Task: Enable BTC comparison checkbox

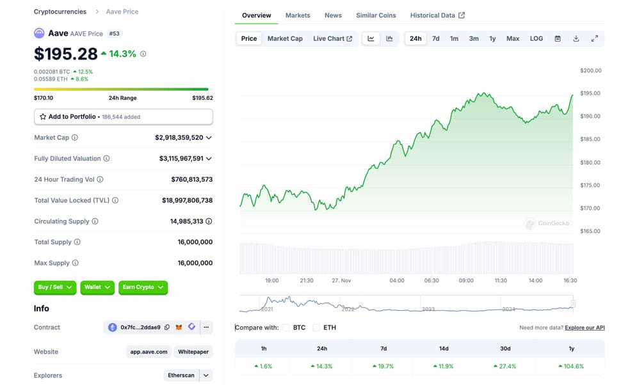Action: pos(286,327)
